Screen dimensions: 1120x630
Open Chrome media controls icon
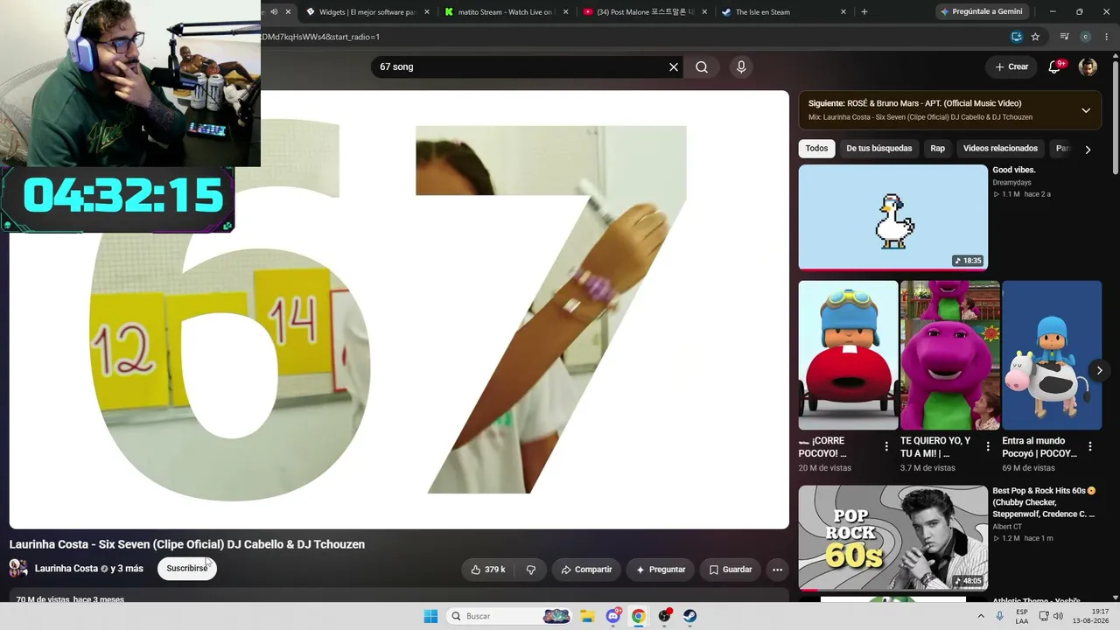pyautogui.click(x=1064, y=37)
